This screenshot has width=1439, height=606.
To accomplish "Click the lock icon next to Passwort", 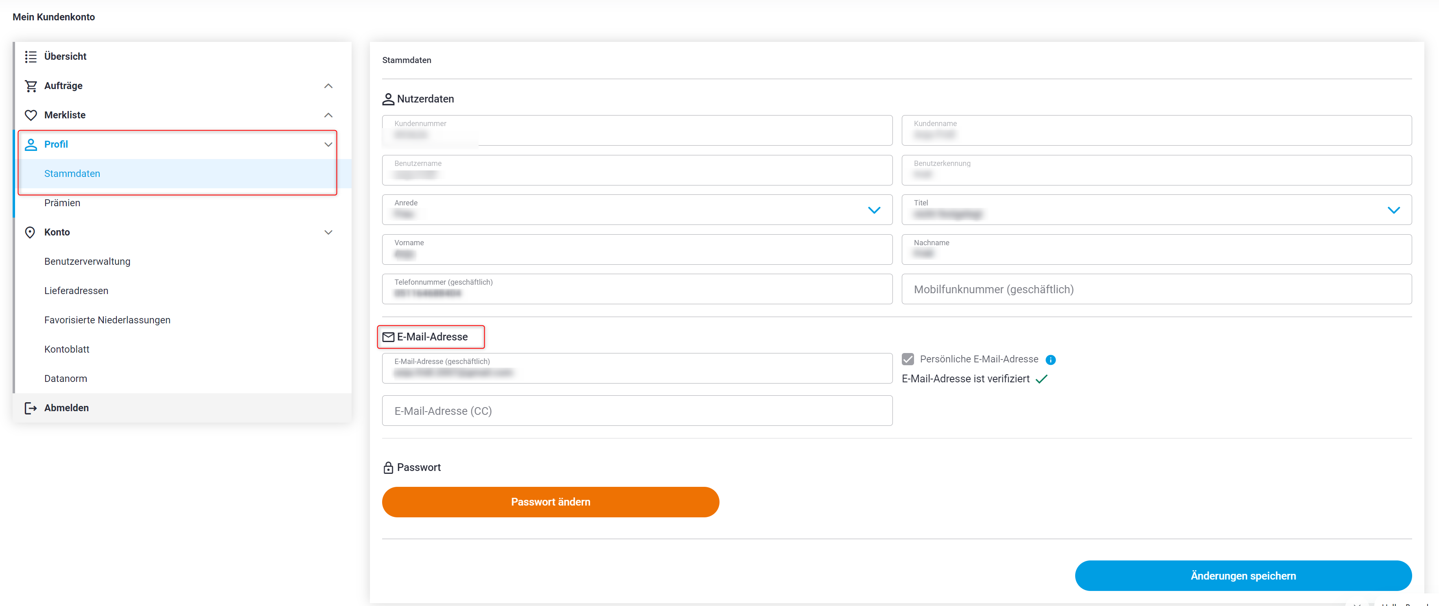I will (388, 467).
